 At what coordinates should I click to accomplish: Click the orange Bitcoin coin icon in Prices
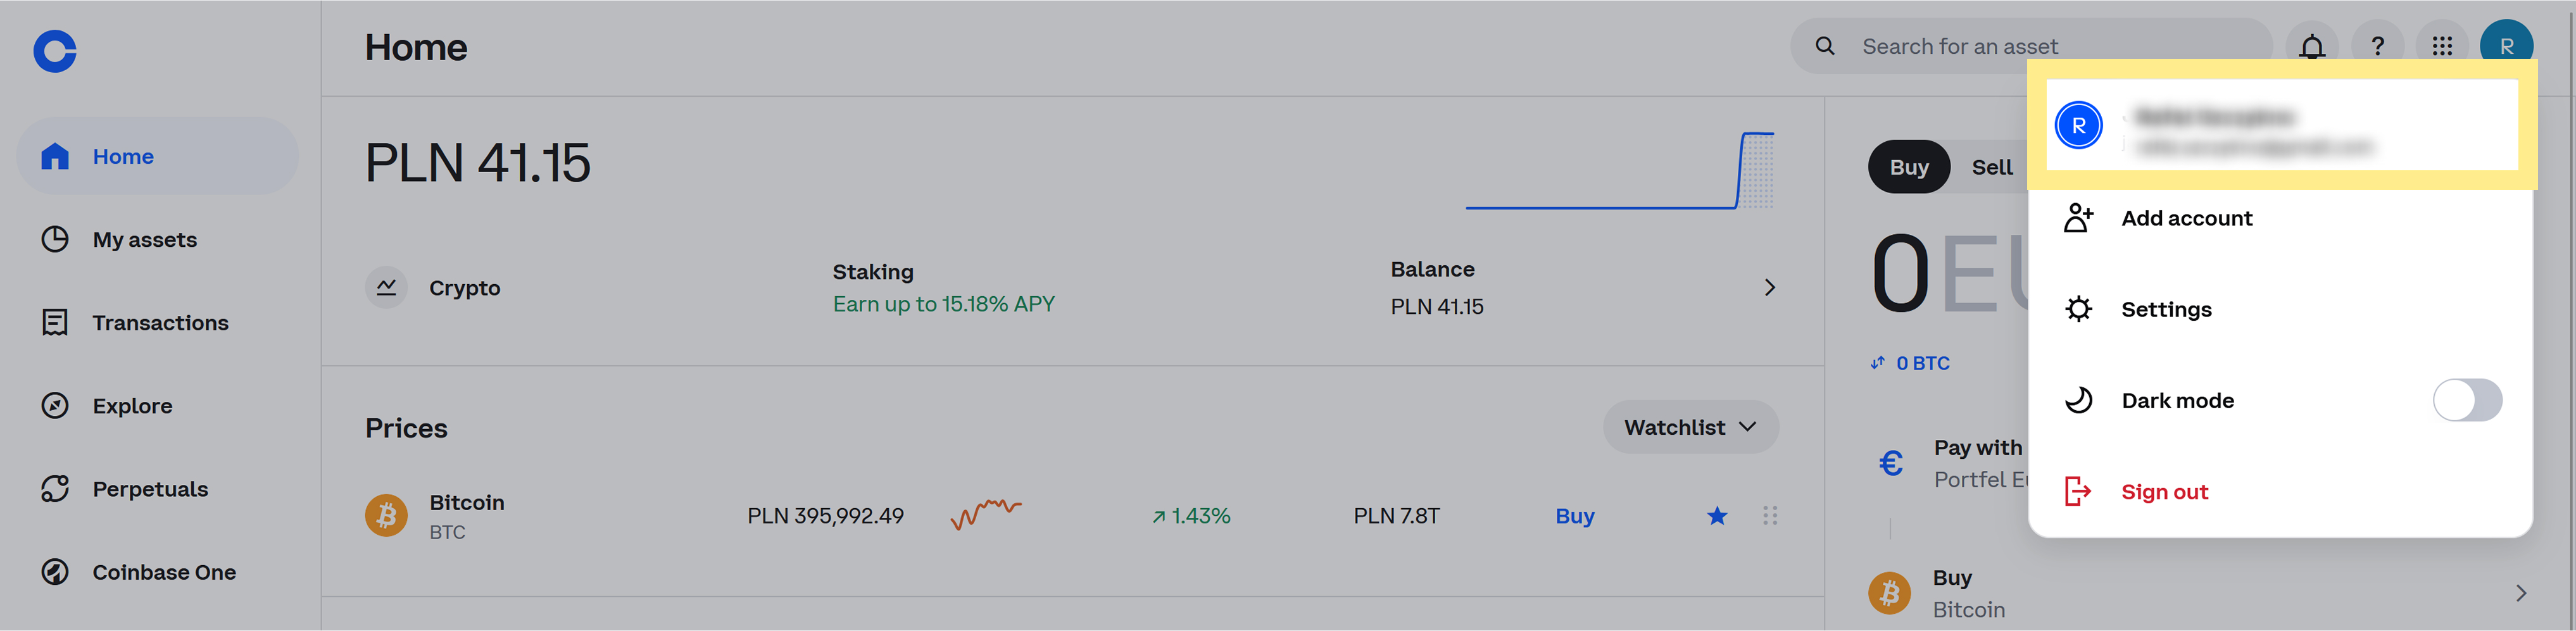(x=386, y=516)
